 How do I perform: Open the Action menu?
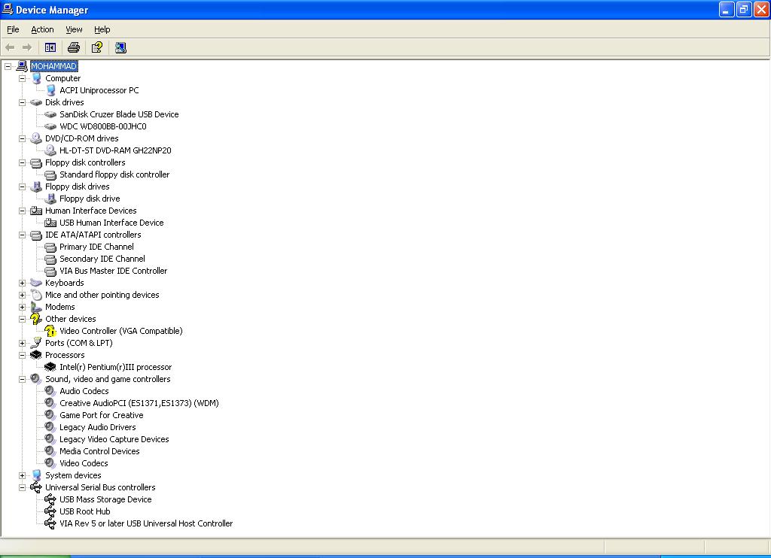(x=42, y=29)
